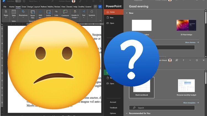Click the Comments speech bubble button in Word
Viewport: 207px width, 116px height.
pyautogui.click(x=95, y=7)
